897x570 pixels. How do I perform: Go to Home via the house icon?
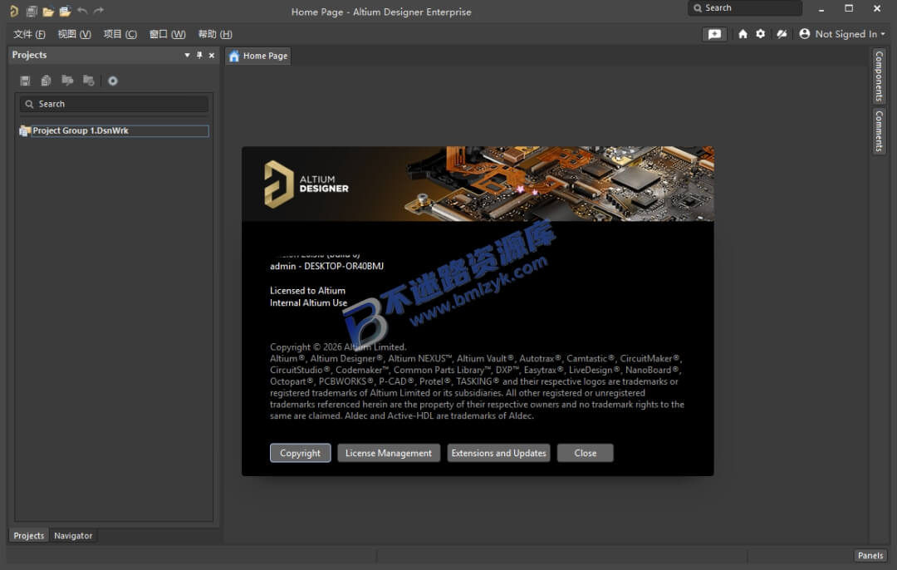[743, 34]
